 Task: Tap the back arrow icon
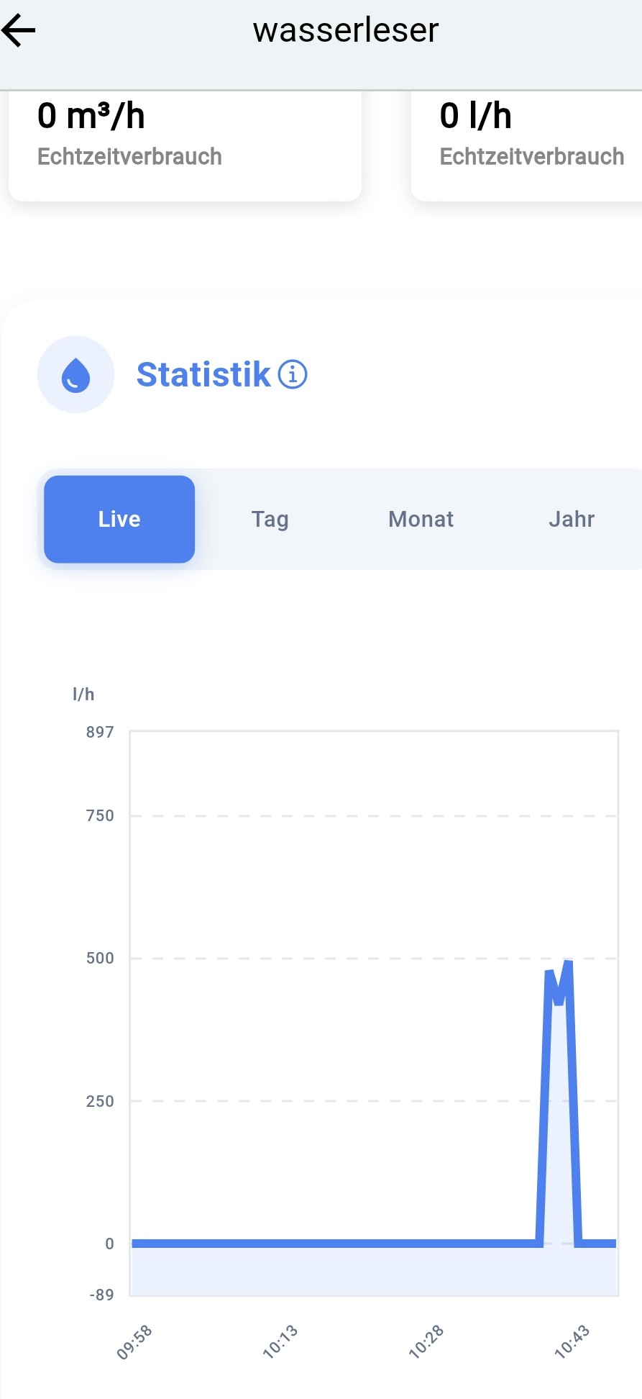tap(19, 30)
